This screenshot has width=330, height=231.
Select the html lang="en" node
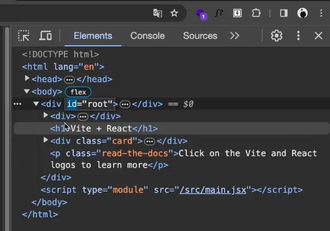point(63,67)
